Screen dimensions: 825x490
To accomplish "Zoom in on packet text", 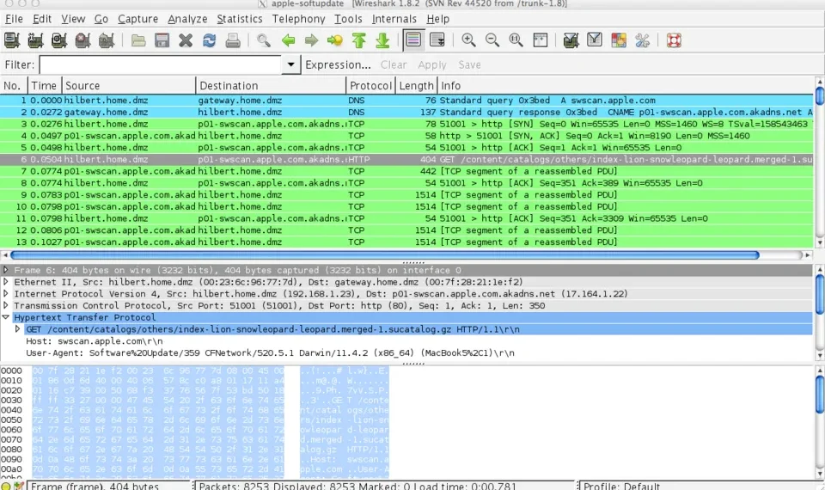I will tap(468, 40).
